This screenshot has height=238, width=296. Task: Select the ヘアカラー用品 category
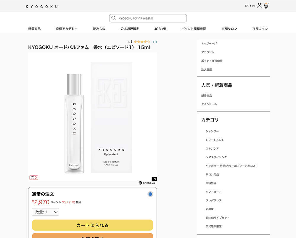coord(231,166)
